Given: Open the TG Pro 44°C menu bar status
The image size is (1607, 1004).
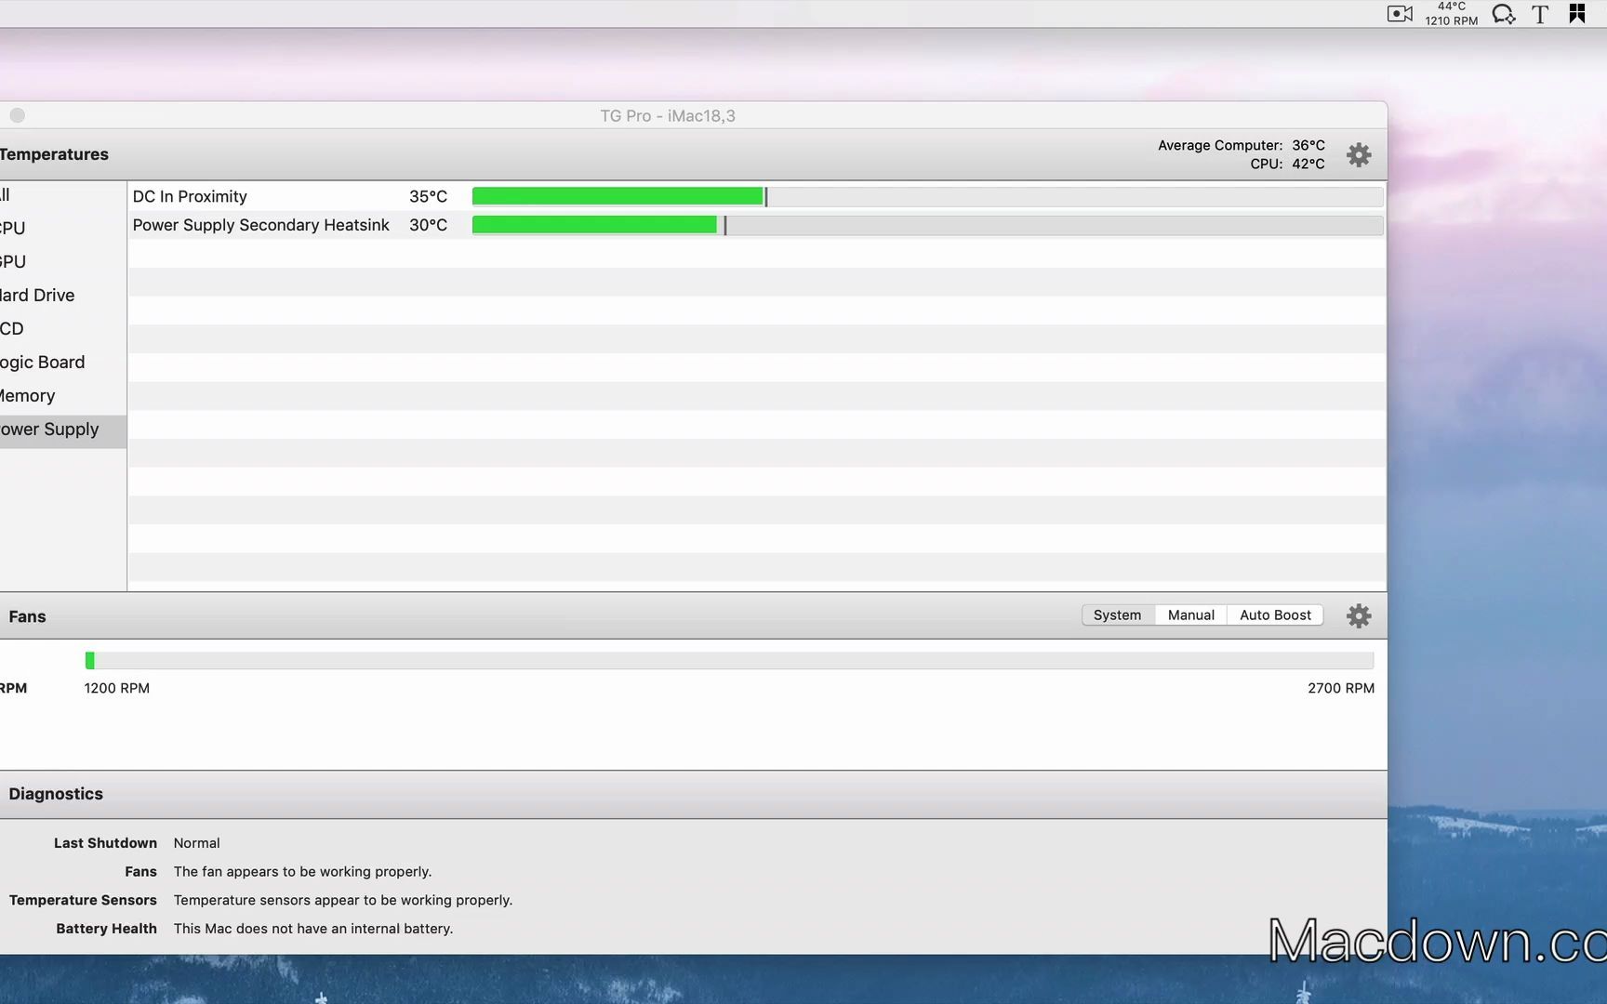Looking at the screenshot, I should (x=1451, y=14).
